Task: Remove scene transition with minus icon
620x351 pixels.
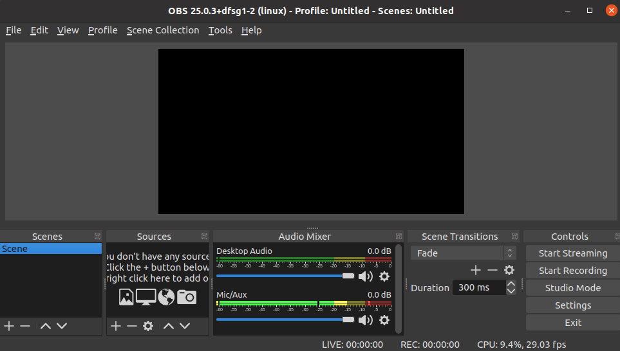Action: click(493, 270)
